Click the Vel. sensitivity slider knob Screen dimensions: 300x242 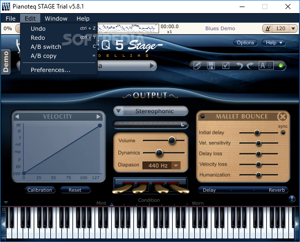[259, 143]
